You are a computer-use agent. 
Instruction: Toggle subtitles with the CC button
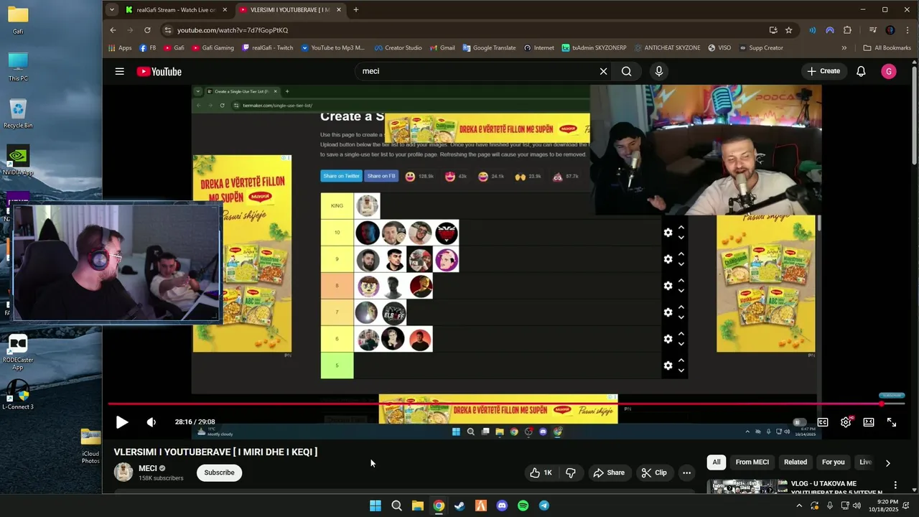click(x=823, y=422)
